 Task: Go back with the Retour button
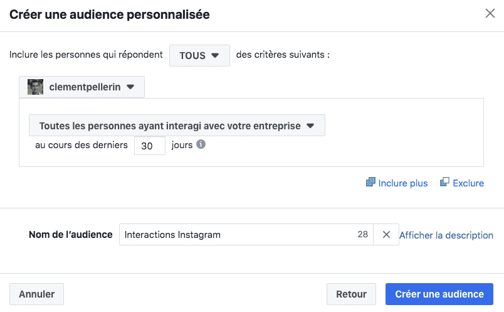pos(351,294)
